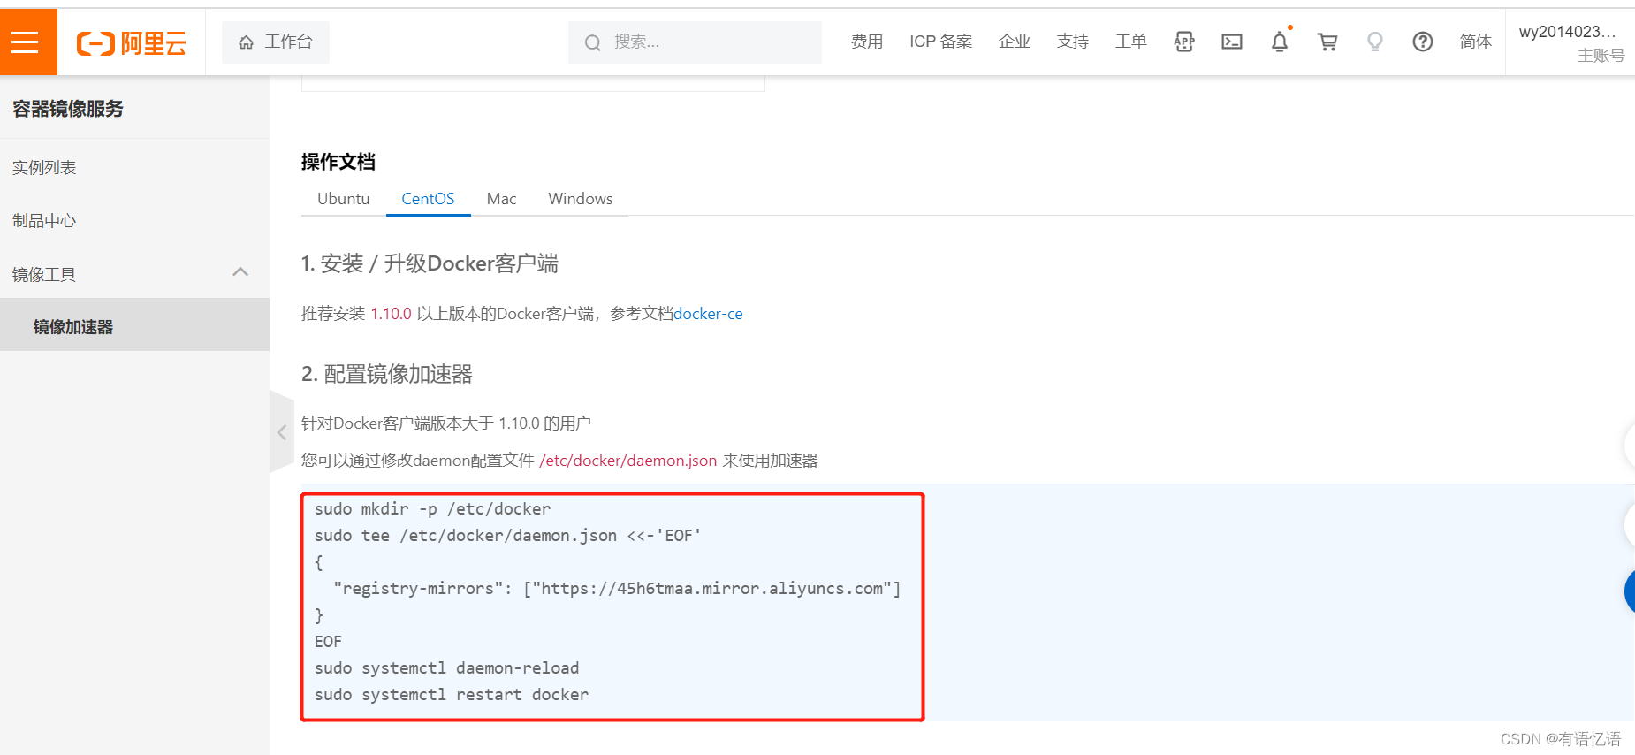Click the '2. 配置镜像加速器' heading
Image resolution: width=1635 pixels, height=755 pixels.
click(x=387, y=374)
